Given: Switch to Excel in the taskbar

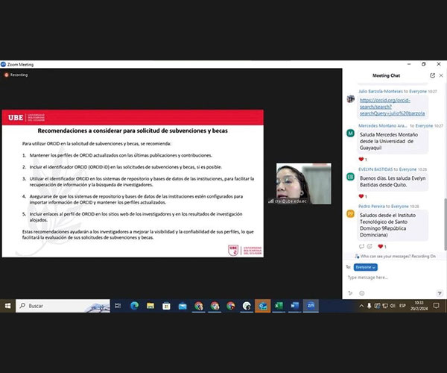Looking at the screenshot, I should tap(279, 306).
